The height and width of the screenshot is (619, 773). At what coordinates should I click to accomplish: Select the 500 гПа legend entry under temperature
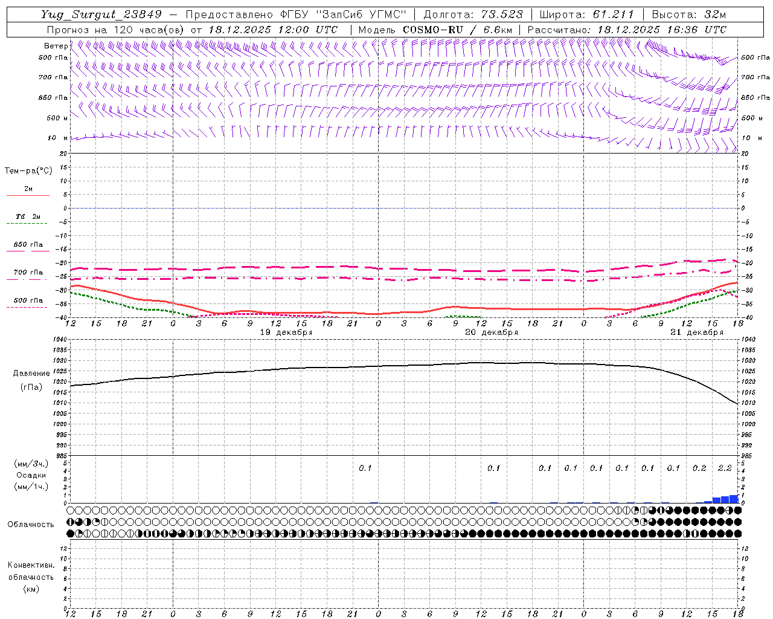(x=28, y=300)
